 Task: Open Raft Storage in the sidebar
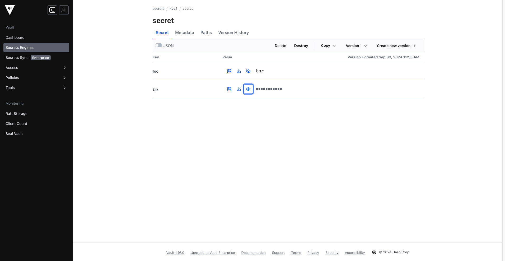36,114
